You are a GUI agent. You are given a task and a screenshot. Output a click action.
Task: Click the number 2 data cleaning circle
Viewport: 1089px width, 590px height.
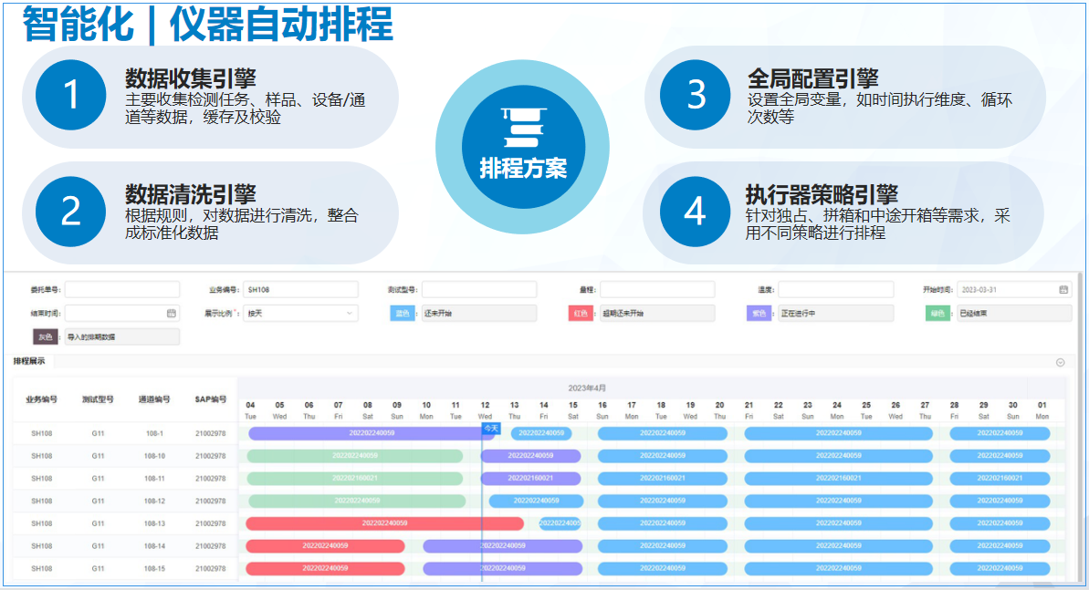click(71, 212)
